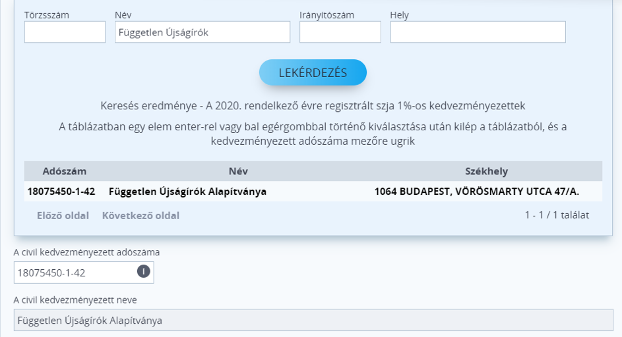Click the 1064 BUDAPEST address cell
The width and height of the screenshot is (622, 337).
[476, 192]
